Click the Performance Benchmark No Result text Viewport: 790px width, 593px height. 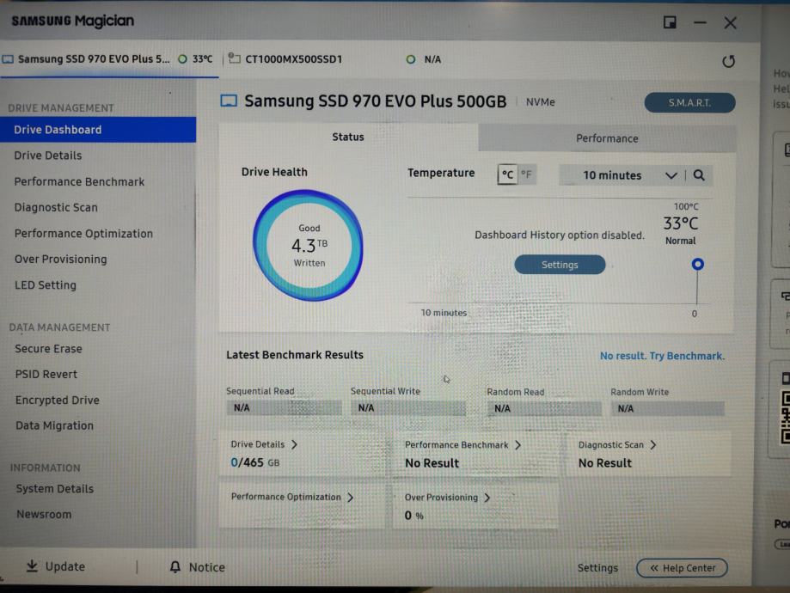click(432, 463)
